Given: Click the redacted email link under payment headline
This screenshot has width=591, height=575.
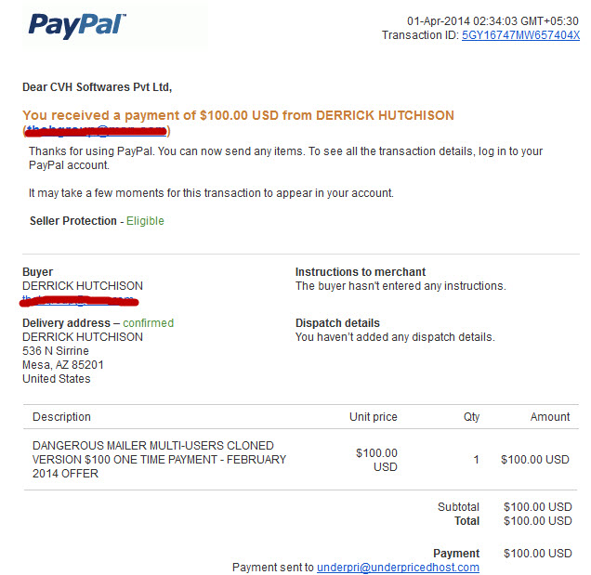Looking at the screenshot, I should [96, 131].
